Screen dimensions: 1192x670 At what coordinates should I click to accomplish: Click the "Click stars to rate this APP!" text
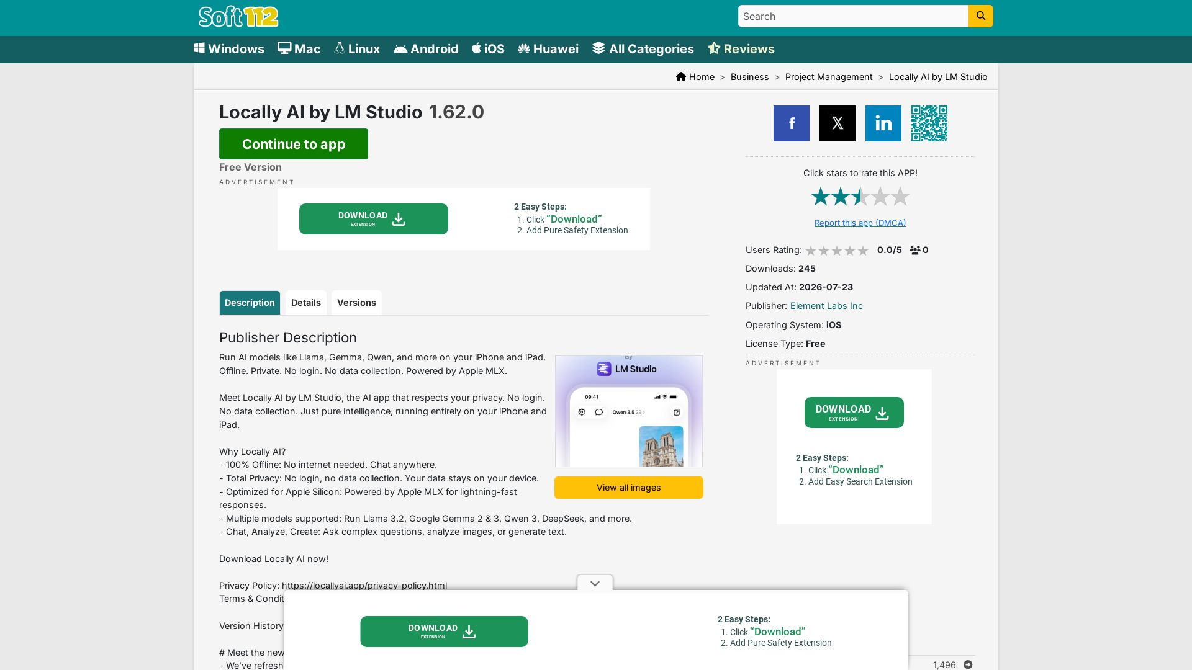860,173
